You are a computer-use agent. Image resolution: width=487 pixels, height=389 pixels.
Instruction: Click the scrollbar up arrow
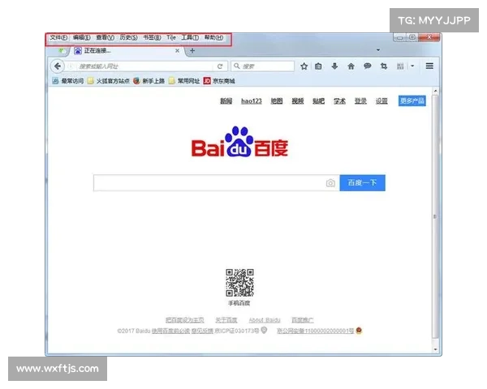[x=435, y=92]
